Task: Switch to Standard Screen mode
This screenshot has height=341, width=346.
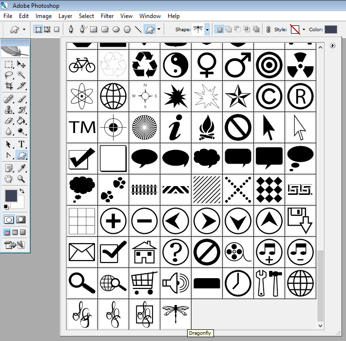Action: point(7,232)
